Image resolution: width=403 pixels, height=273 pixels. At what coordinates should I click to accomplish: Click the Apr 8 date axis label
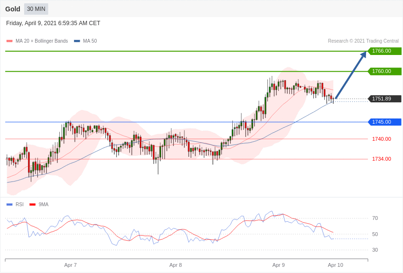[x=175, y=265]
